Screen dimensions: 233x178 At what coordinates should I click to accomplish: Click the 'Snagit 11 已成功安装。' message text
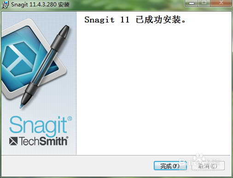point(135,20)
